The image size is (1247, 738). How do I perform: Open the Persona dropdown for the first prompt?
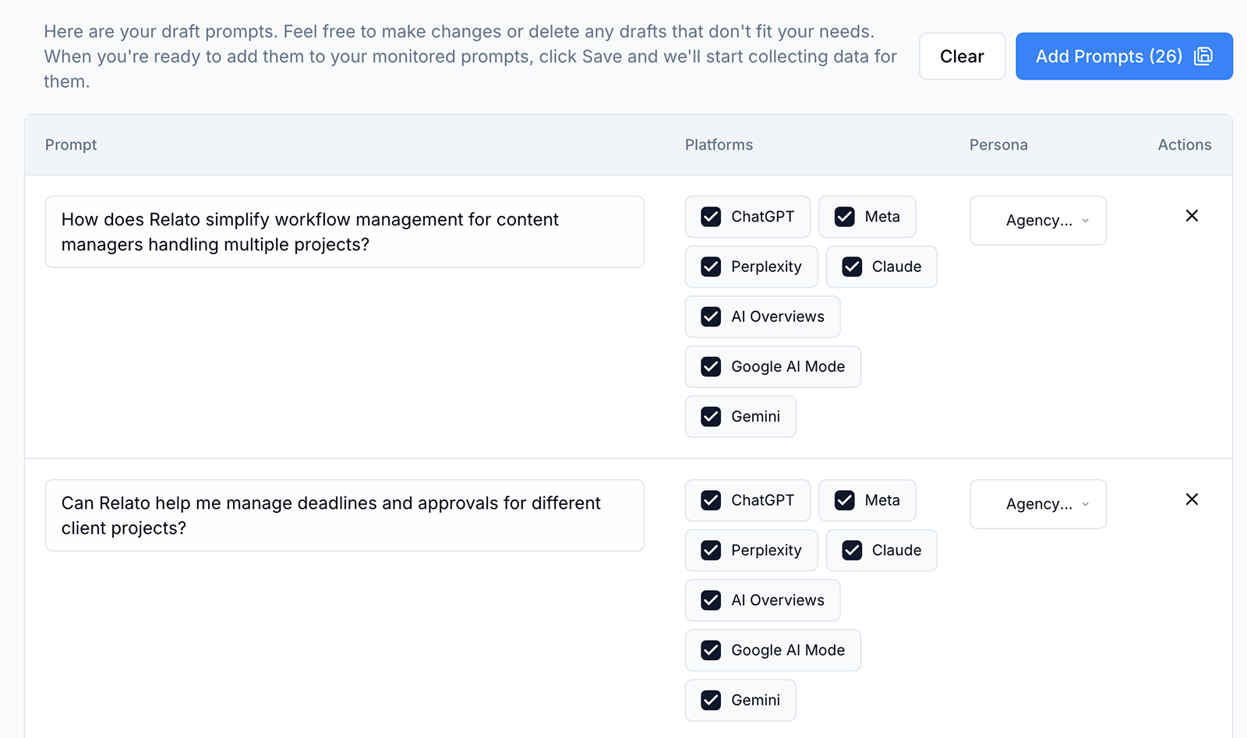point(1037,221)
